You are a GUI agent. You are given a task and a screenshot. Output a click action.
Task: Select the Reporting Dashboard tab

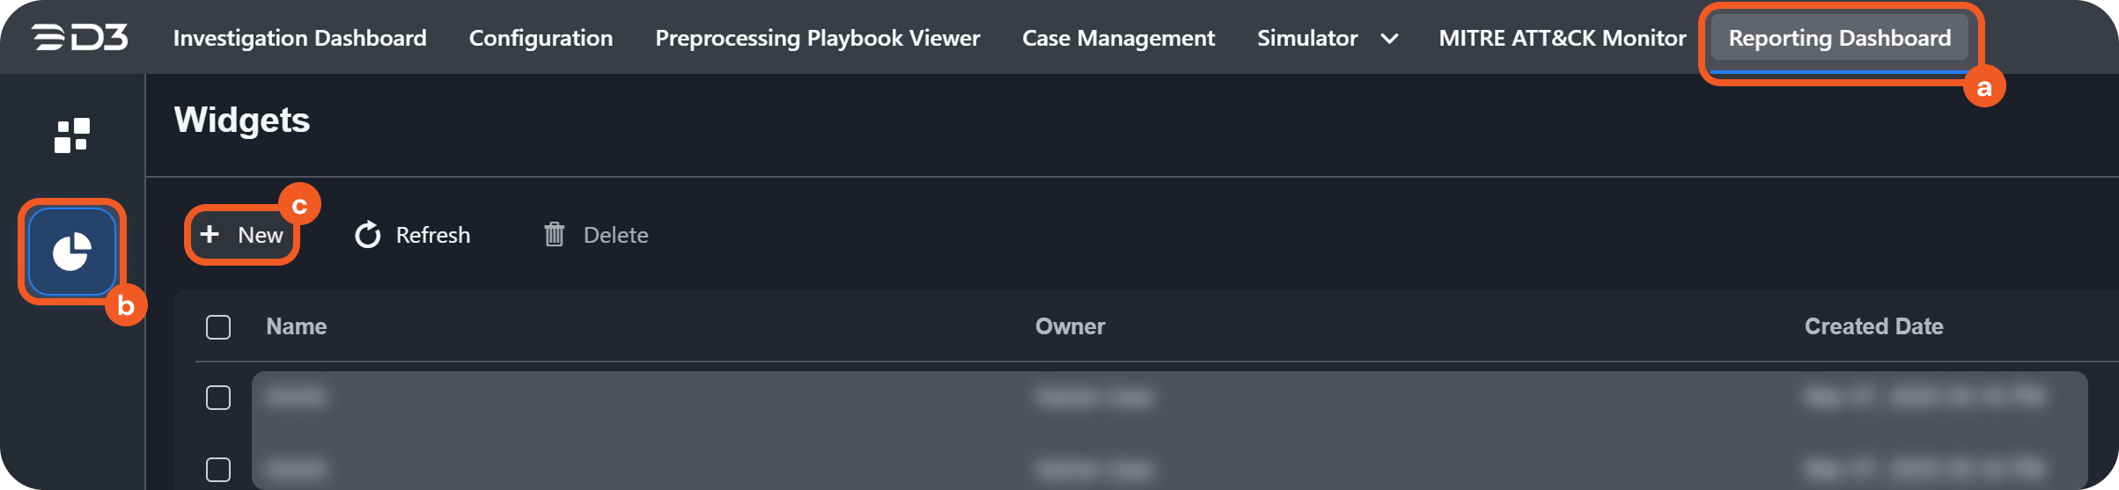[1839, 38]
